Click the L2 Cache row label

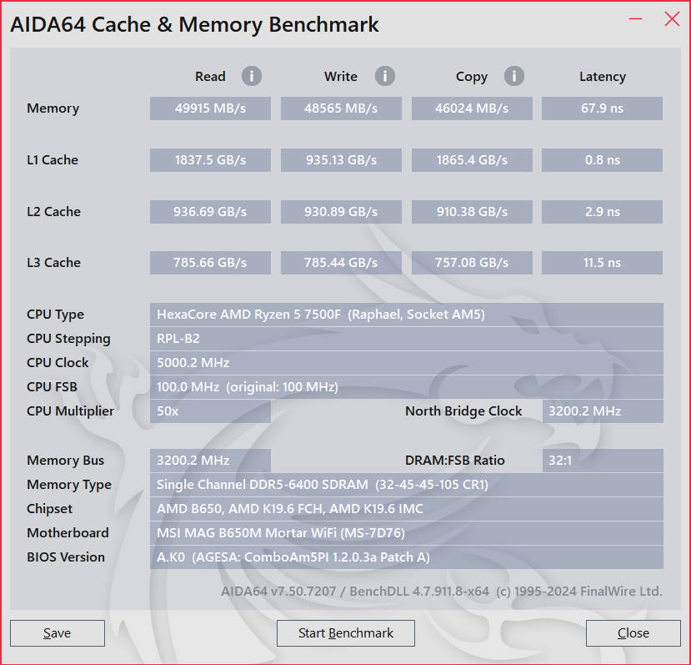(54, 212)
